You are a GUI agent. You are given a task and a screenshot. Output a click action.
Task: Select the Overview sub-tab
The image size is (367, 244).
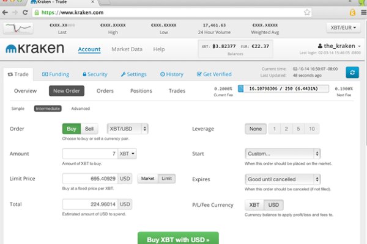25,91
